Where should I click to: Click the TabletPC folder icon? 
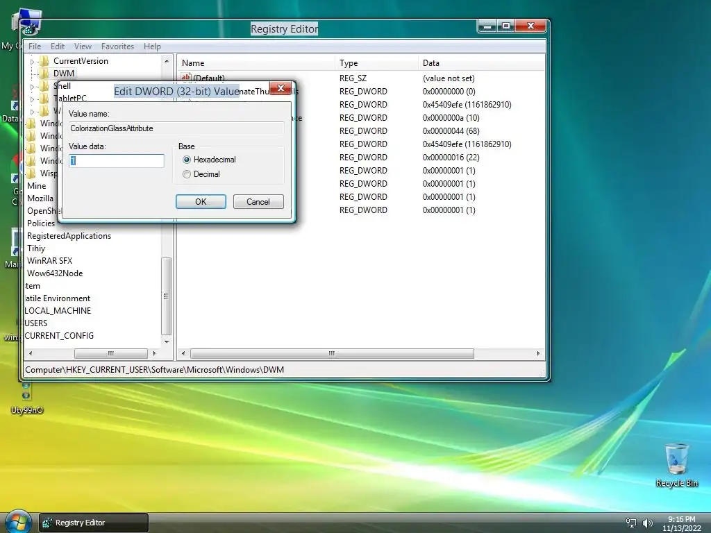[44, 99]
